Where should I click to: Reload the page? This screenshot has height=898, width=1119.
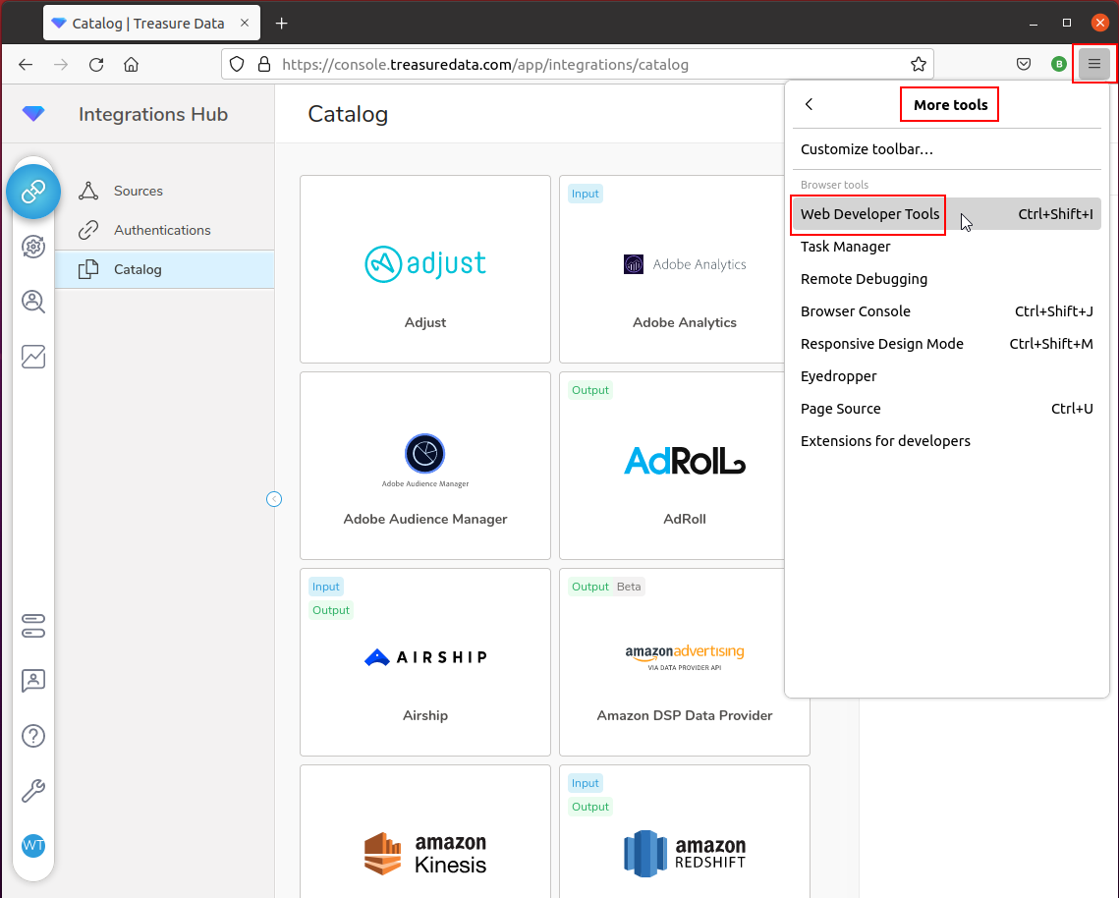tap(96, 65)
